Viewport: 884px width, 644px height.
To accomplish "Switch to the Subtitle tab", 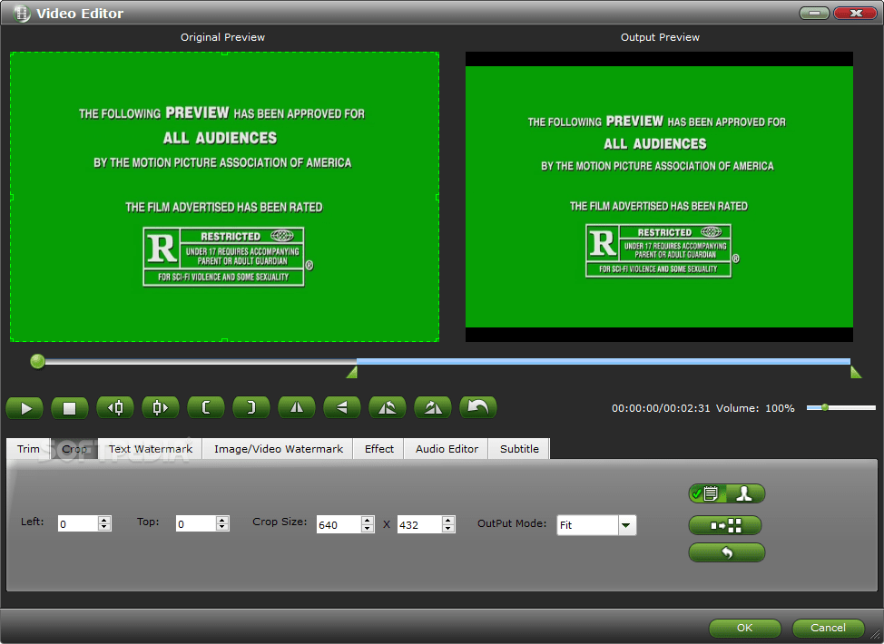I will click(519, 449).
